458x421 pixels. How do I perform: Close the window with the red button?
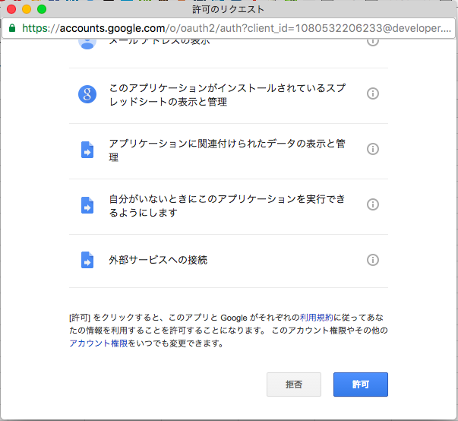pyautogui.click(x=11, y=9)
